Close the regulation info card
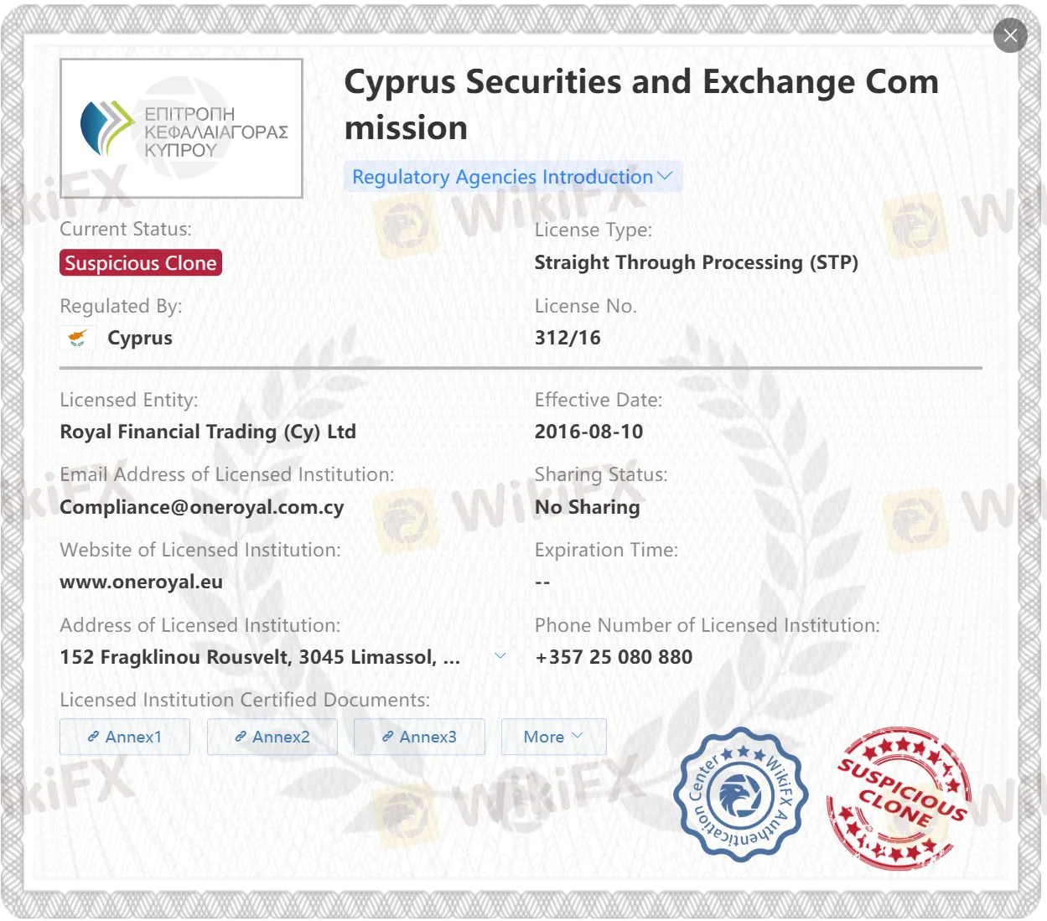The height and width of the screenshot is (921, 1047). 1009,35
